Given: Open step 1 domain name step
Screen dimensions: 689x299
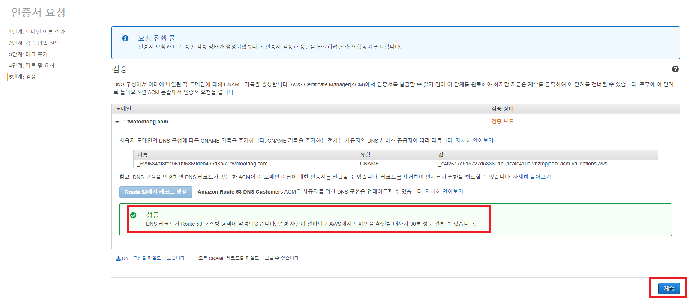Looking at the screenshot, I should (x=37, y=32).
